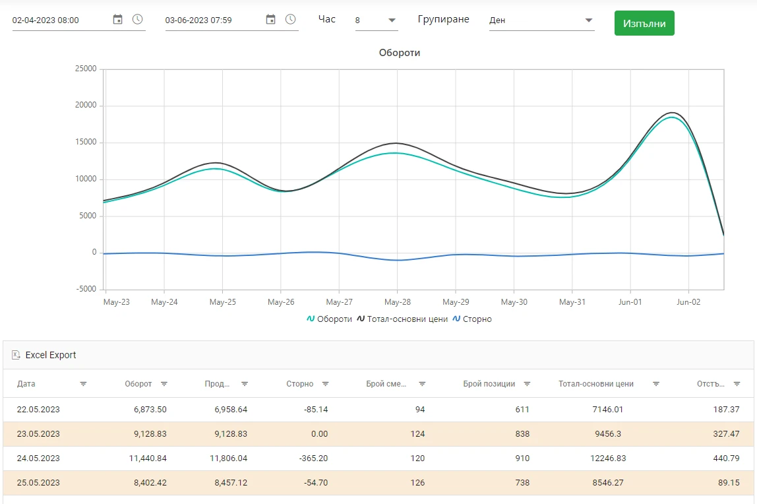
Task: Toggle the Сторно series in chart legend
Action: click(472, 319)
